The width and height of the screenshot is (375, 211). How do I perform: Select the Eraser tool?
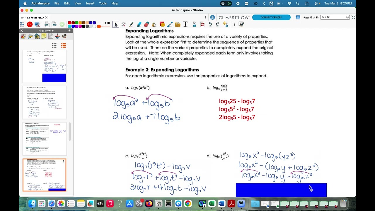(x=147, y=25)
